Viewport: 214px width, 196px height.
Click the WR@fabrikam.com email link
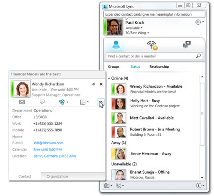(x=48, y=143)
